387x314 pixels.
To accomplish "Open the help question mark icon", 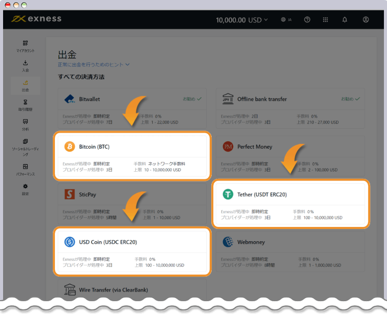I will (x=307, y=20).
